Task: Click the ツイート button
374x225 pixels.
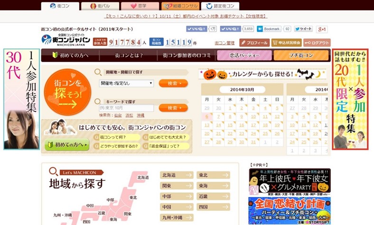Action: pos(303,29)
